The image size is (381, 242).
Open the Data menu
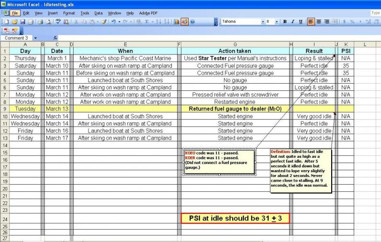pos(98,13)
